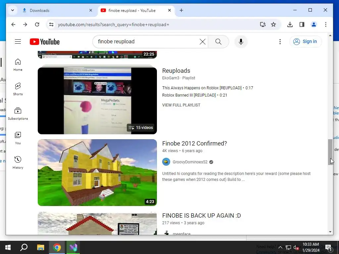Click the Finobe 2012 video description text
Image resolution: width=339 pixels, height=254 pixels.
[x=236, y=177]
